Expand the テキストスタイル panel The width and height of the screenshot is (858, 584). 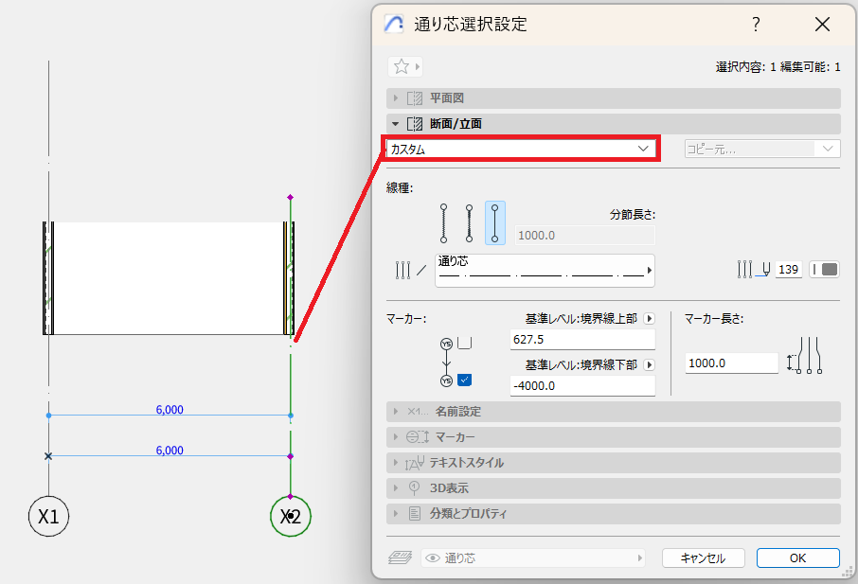click(x=614, y=463)
